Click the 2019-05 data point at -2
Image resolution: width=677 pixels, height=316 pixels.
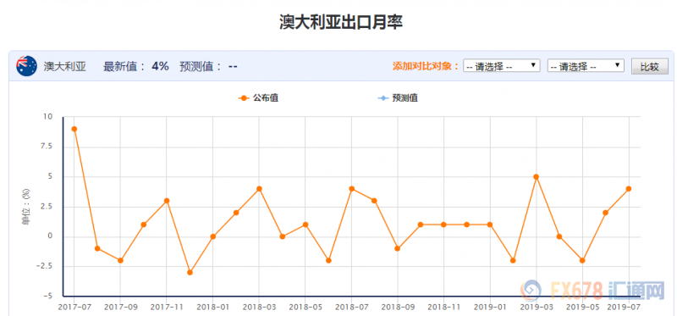click(x=582, y=261)
